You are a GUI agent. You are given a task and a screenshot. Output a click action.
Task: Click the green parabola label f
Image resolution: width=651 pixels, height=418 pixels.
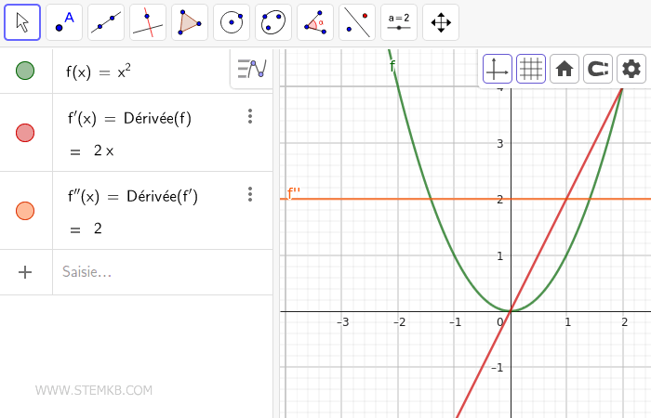click(x=392, y=66)
